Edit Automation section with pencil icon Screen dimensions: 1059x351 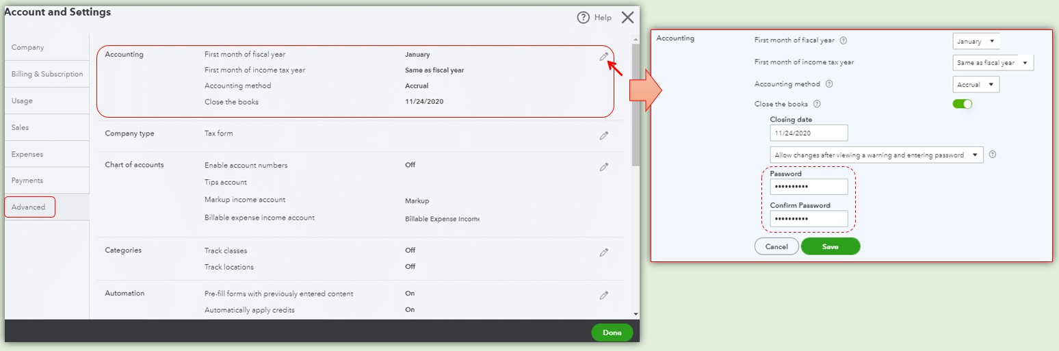click(603, 296)
